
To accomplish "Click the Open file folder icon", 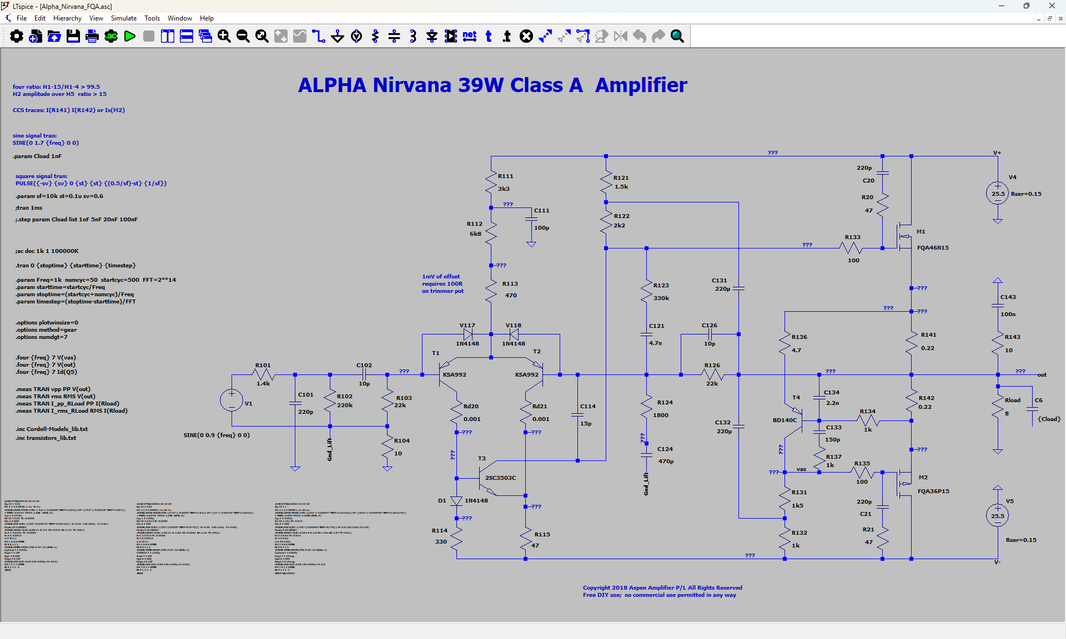I will tap(54, 37).
